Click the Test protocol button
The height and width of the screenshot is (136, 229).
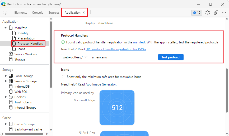[x=171, y=57]
